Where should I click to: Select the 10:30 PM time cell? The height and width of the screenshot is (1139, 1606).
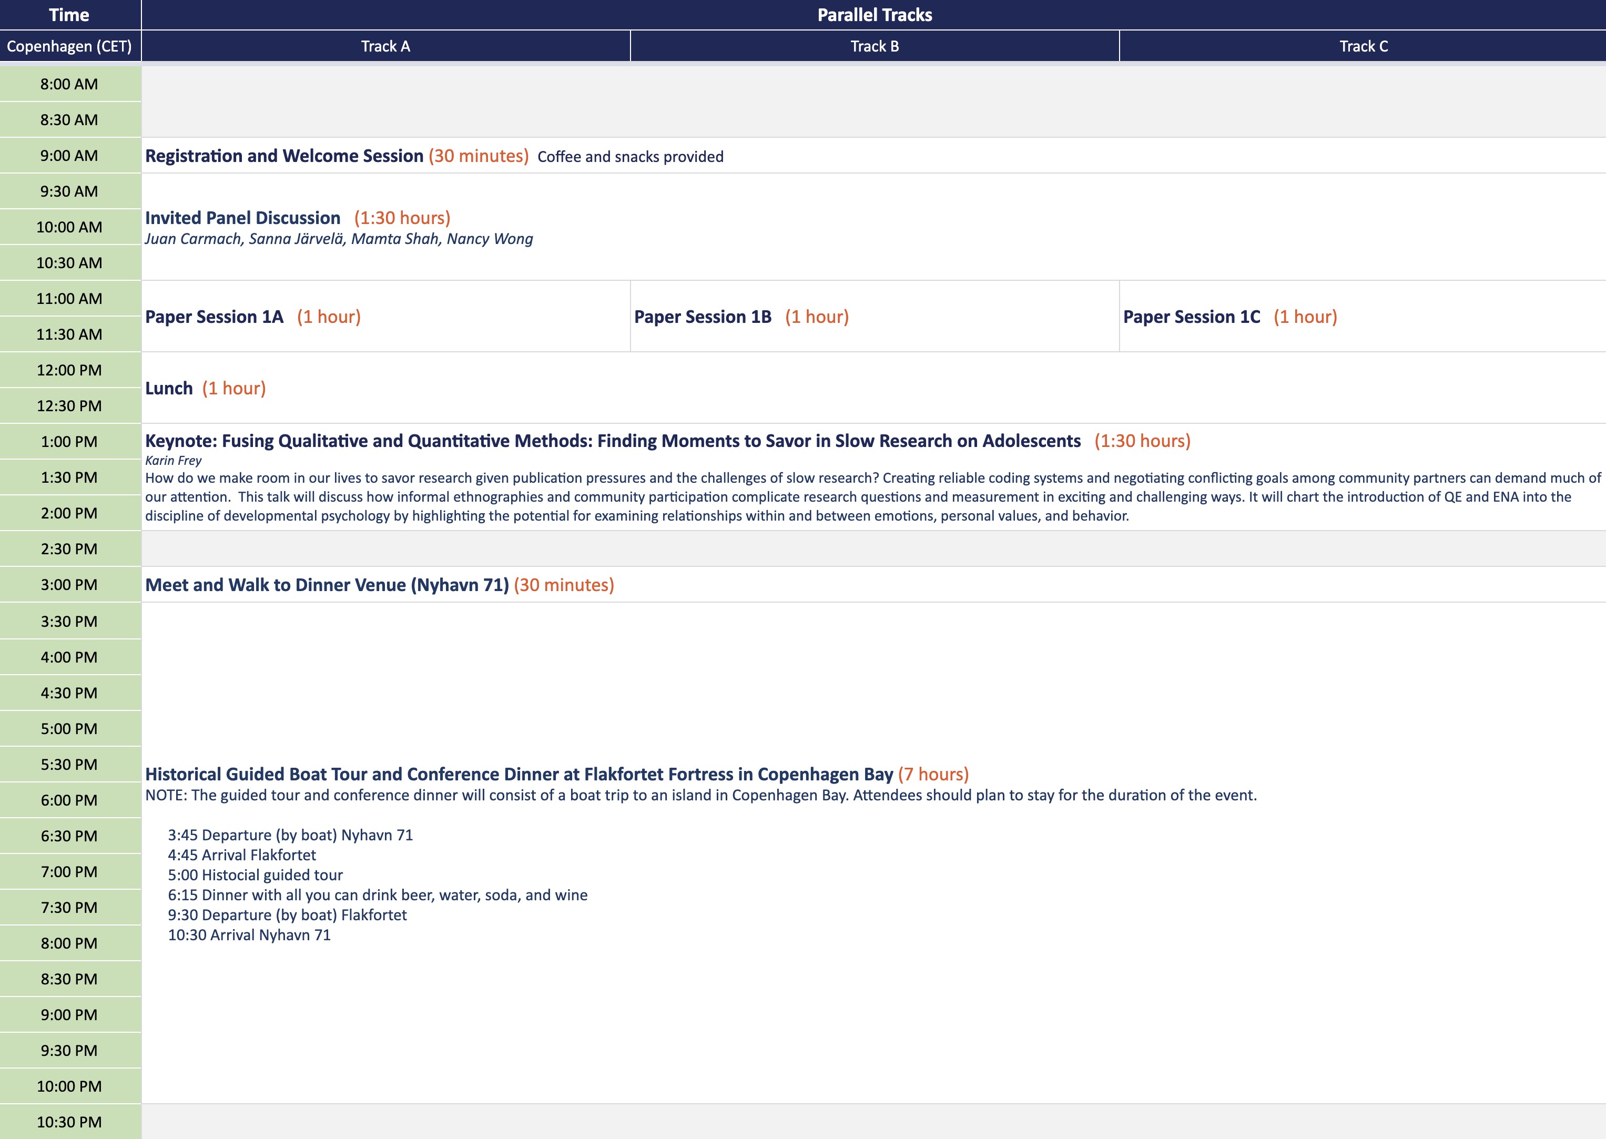69,1122
